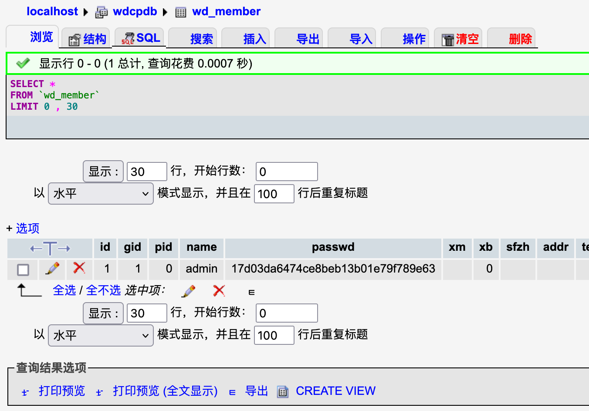This screenshot has height=411, width=589.
Task: Click the upper 开始行数 input field
Action: tap(286, 172)
